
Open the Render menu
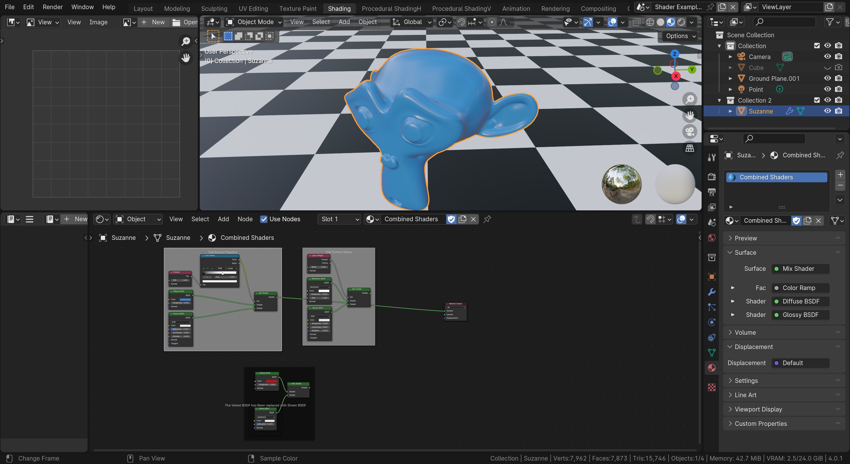(x=53, y=7)
